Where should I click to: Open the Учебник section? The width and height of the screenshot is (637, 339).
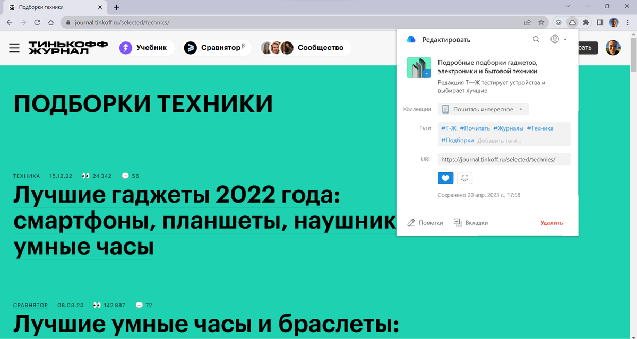coord(146,48)
